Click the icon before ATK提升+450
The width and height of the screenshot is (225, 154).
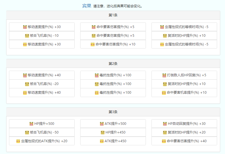102,141
